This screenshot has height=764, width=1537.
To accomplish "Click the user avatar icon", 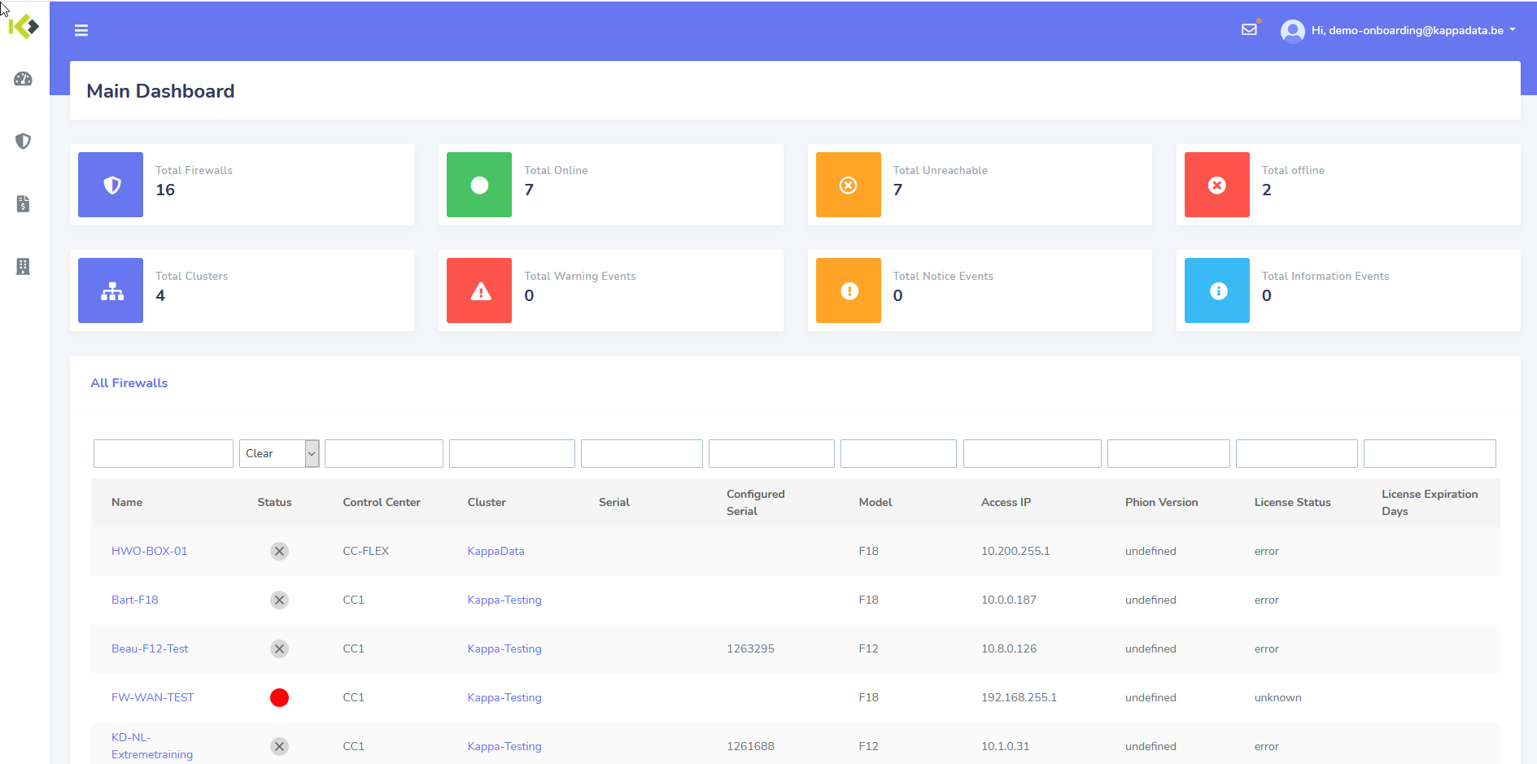I will tap(1292, 31).
